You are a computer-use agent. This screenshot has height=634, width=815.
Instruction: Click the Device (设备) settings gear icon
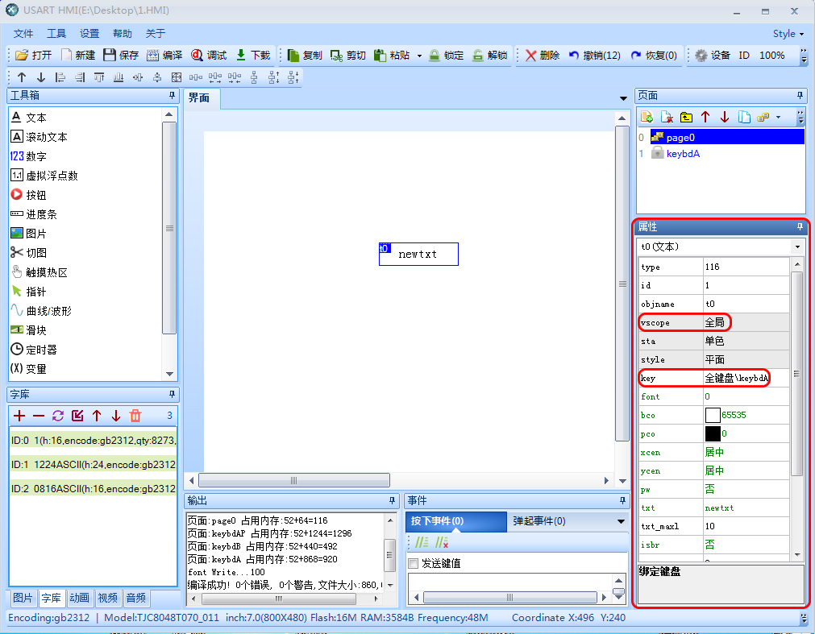(x=701, y=56)
